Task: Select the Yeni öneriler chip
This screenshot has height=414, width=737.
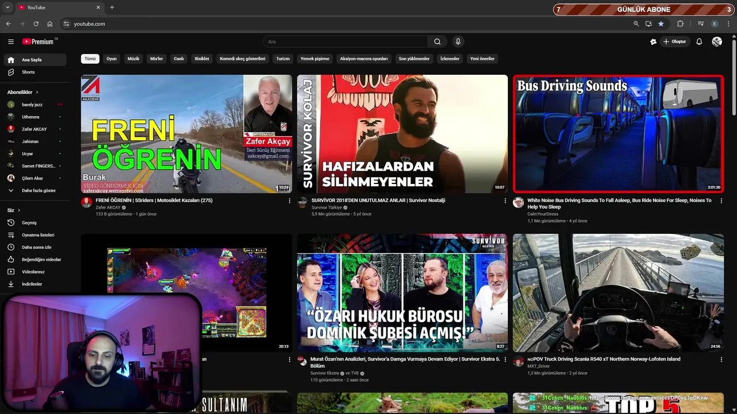Action: tap(483, 59)
